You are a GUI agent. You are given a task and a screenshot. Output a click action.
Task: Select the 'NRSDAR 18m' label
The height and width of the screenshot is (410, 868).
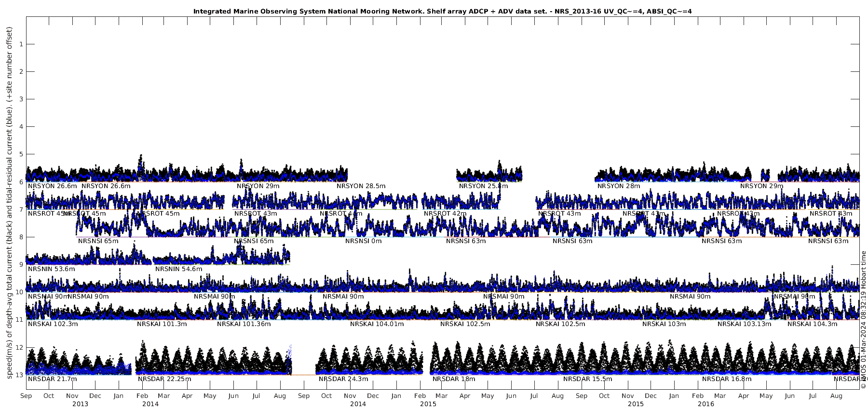tap(453, 379)
